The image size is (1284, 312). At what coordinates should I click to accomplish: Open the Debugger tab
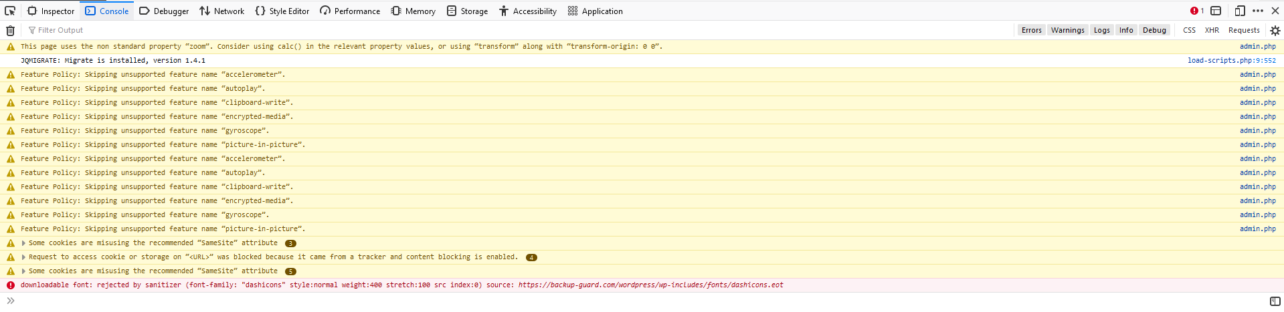pyautogui.click(x=164, y=11)
